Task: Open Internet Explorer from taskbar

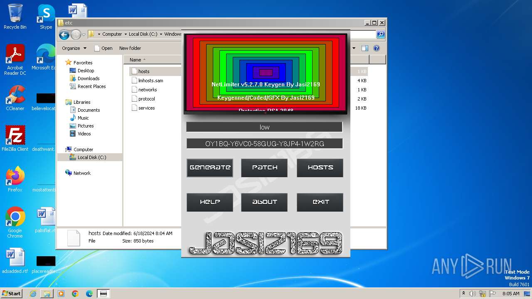Action: click(x=33, y=294)
